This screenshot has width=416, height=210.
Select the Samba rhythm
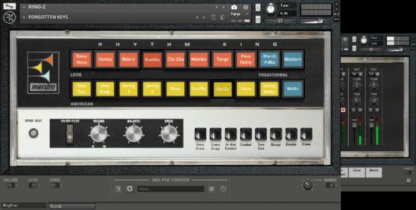point(105,59)
